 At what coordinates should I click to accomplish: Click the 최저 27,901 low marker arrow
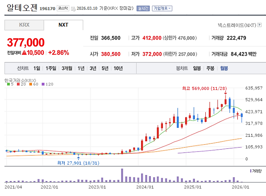78,158
